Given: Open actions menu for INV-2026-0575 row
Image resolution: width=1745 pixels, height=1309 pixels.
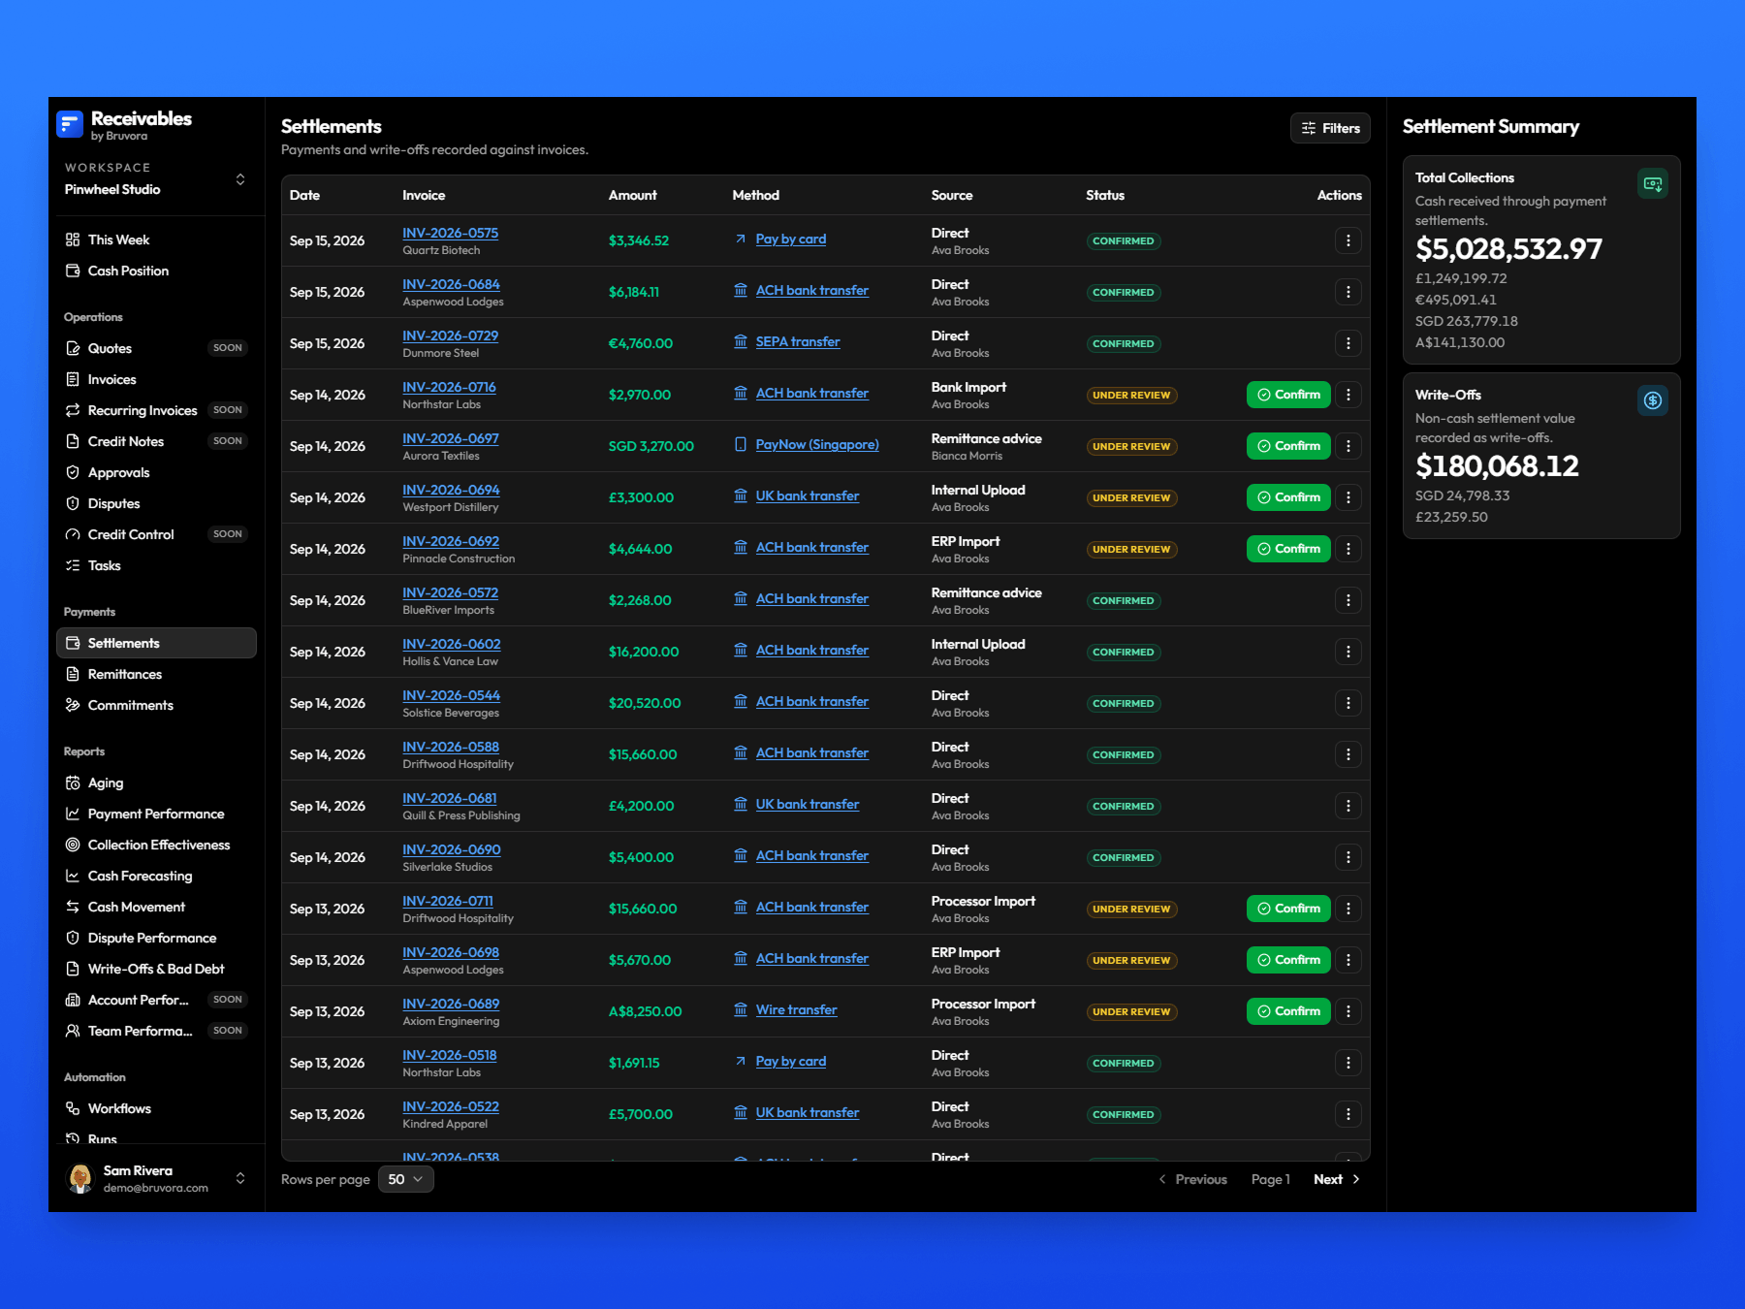Looking at the screenshot, I should [1348, 240].
